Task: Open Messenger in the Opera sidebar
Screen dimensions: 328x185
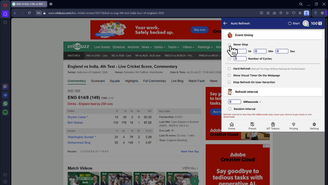Action: pyautogui.click(x=5, y=95)
